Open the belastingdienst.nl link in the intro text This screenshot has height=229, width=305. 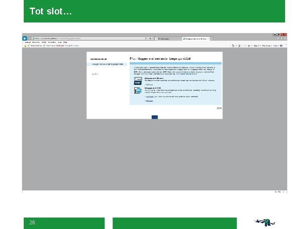click(186, 74)
